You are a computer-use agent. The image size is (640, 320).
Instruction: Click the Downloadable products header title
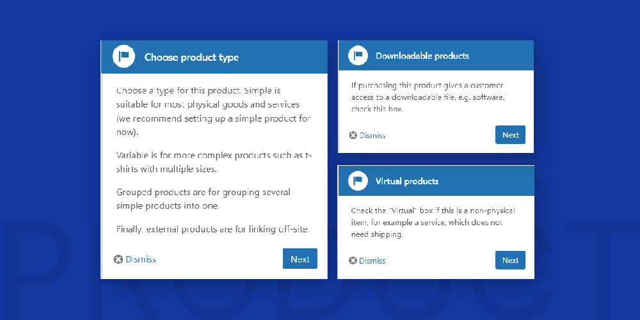click(422, 56)
